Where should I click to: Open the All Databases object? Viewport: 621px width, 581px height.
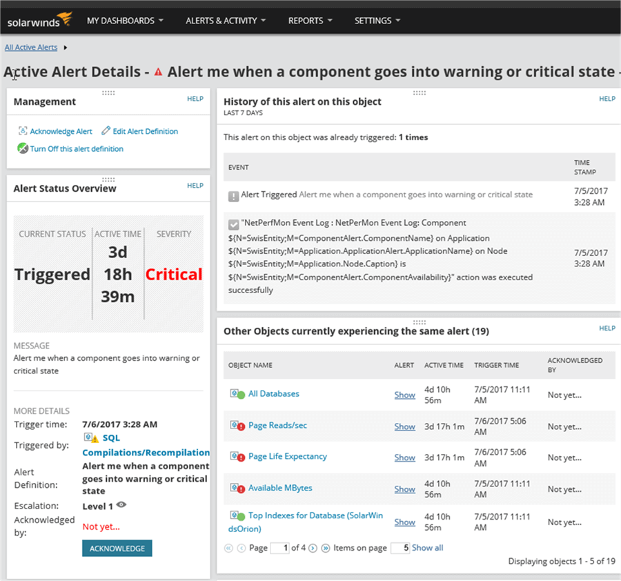(x=274, y=394)
